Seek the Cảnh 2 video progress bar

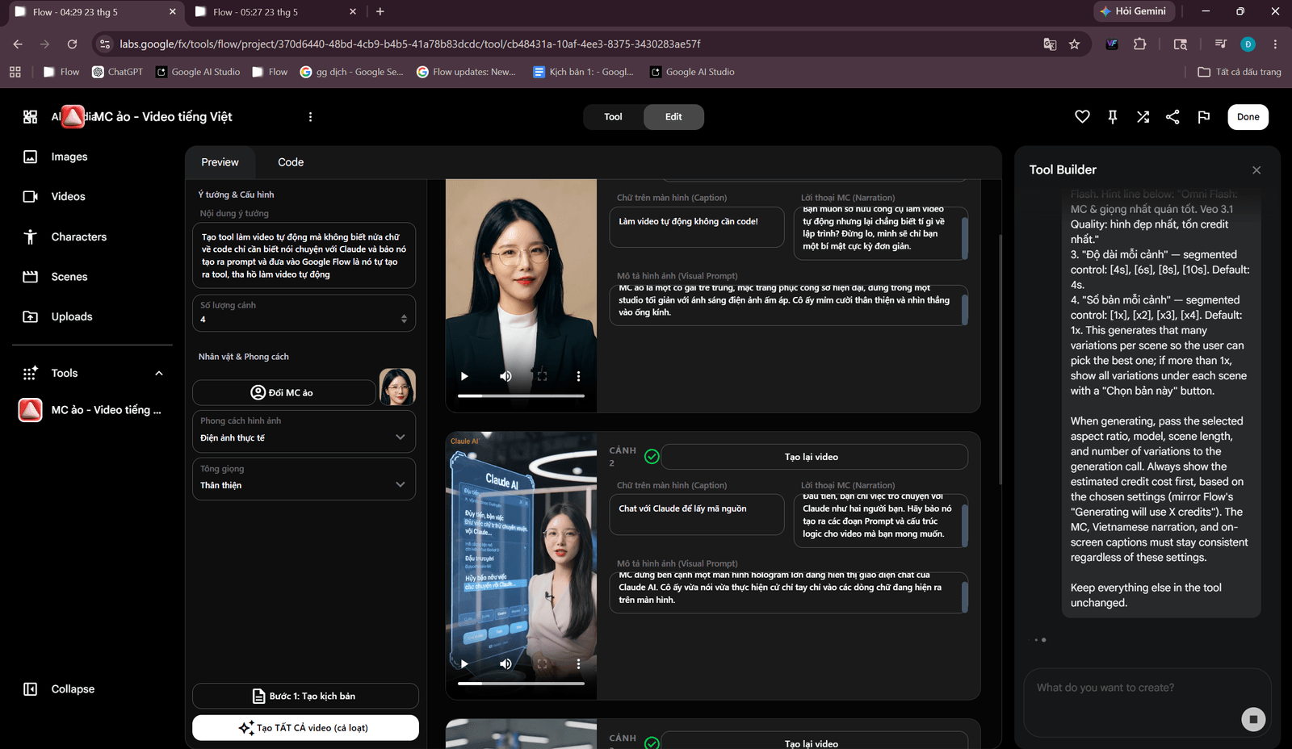pyautogui.click(x=521, y=684)
